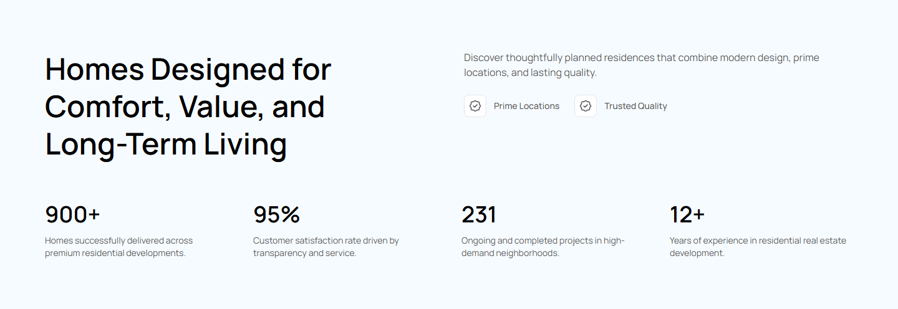Screen dimensions: 898x309
Task: Click the "locations, and lasting quality." text line
Action: click(x=530, y=73)
